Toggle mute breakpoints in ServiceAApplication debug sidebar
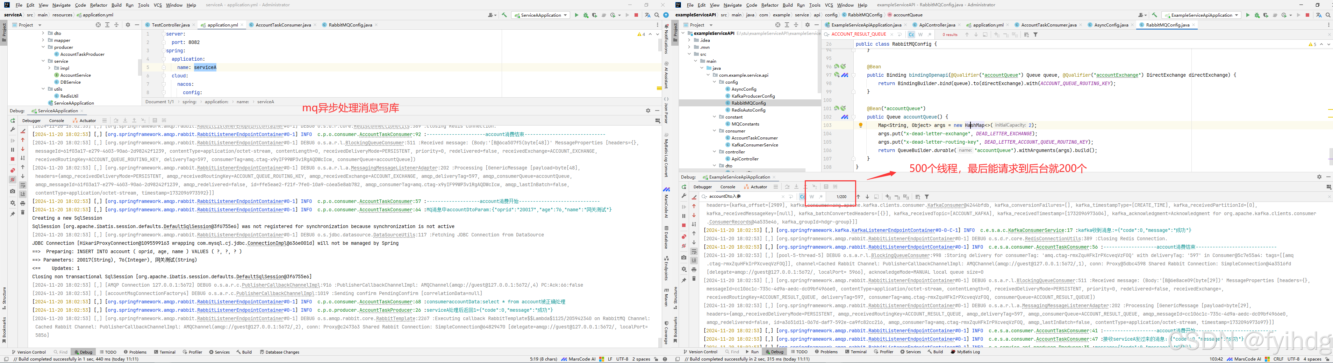Viewport: 1333px width, 363px height. (13, 180)
